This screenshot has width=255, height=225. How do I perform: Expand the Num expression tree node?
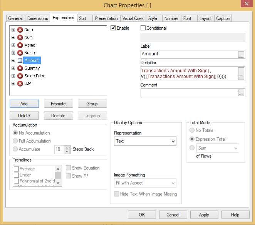13,37
